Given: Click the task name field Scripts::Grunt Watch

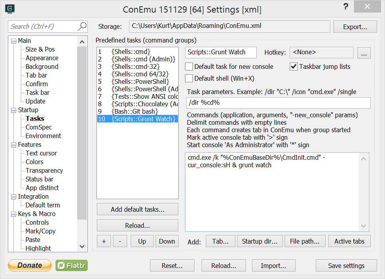Looking at the screenshot, I should pyautogui.click(x=221, y=52).
